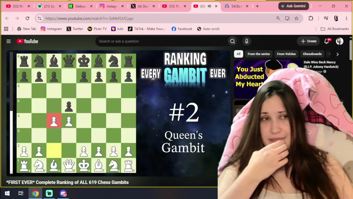353x199 pixels.
Task: Open the Twitter bookmark
Action: [x=75, y=29]
